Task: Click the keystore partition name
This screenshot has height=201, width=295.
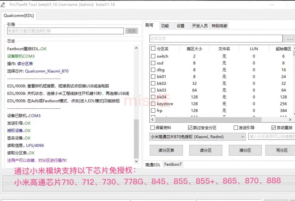Action: click(x=165, y=104)
